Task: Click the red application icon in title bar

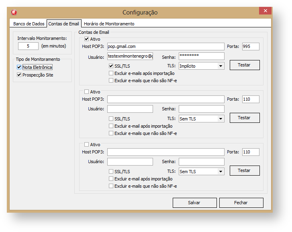Action: point(14,12)
